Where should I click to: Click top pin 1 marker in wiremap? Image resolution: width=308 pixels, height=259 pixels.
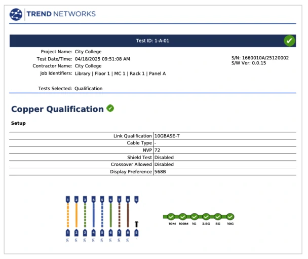(x=68, y=200)
